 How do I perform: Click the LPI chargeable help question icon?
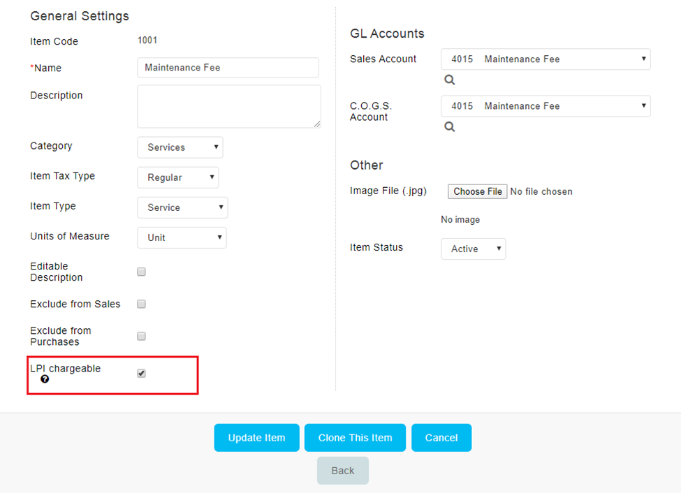[45, 379]
